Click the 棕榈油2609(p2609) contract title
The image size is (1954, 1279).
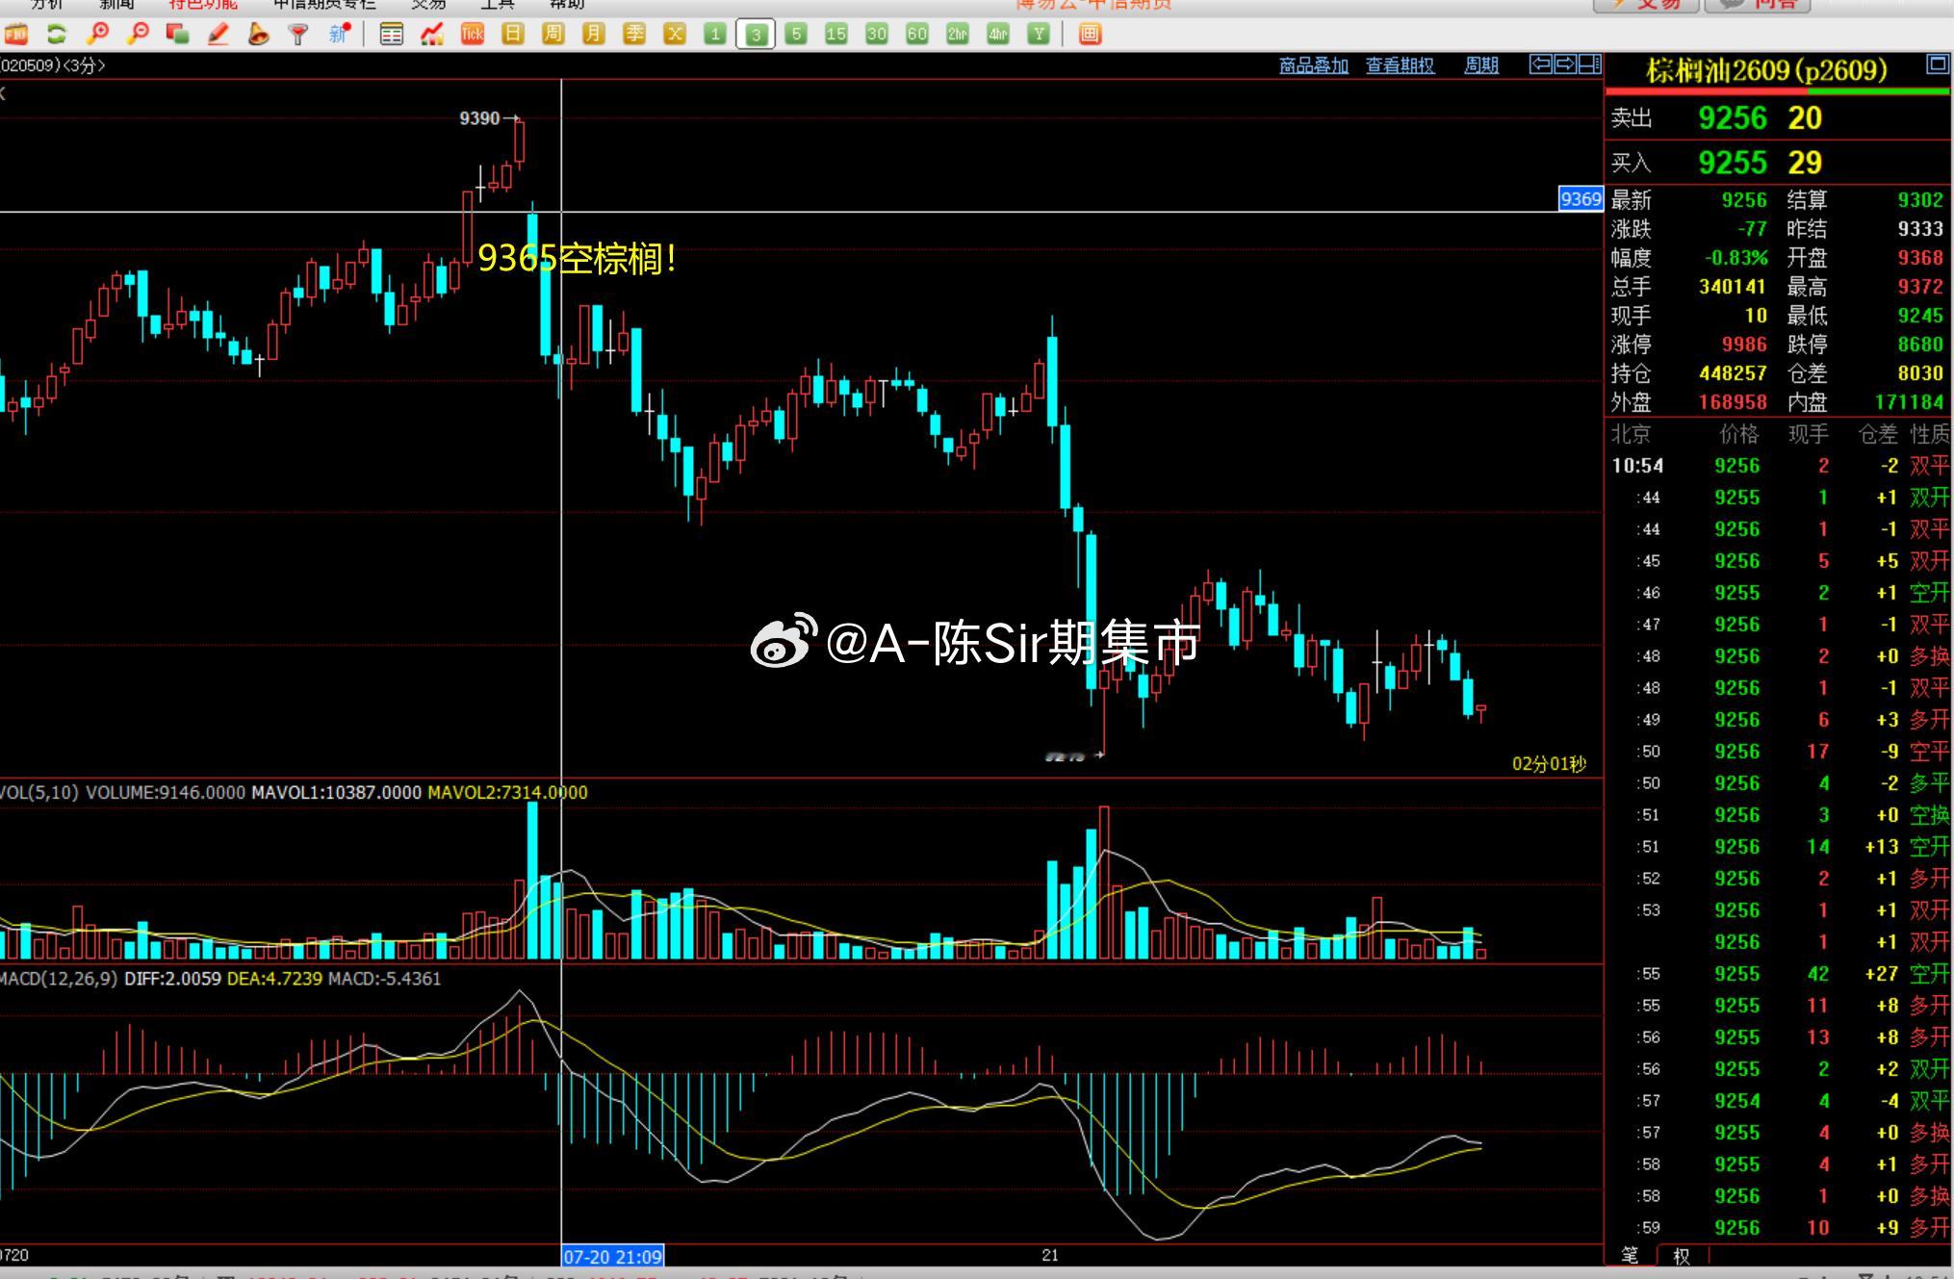(x=1767, y=70)
